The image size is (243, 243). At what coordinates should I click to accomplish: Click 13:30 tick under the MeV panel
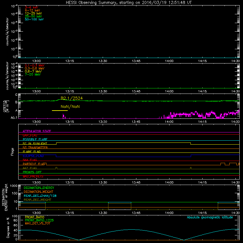(x=103, y=91)
